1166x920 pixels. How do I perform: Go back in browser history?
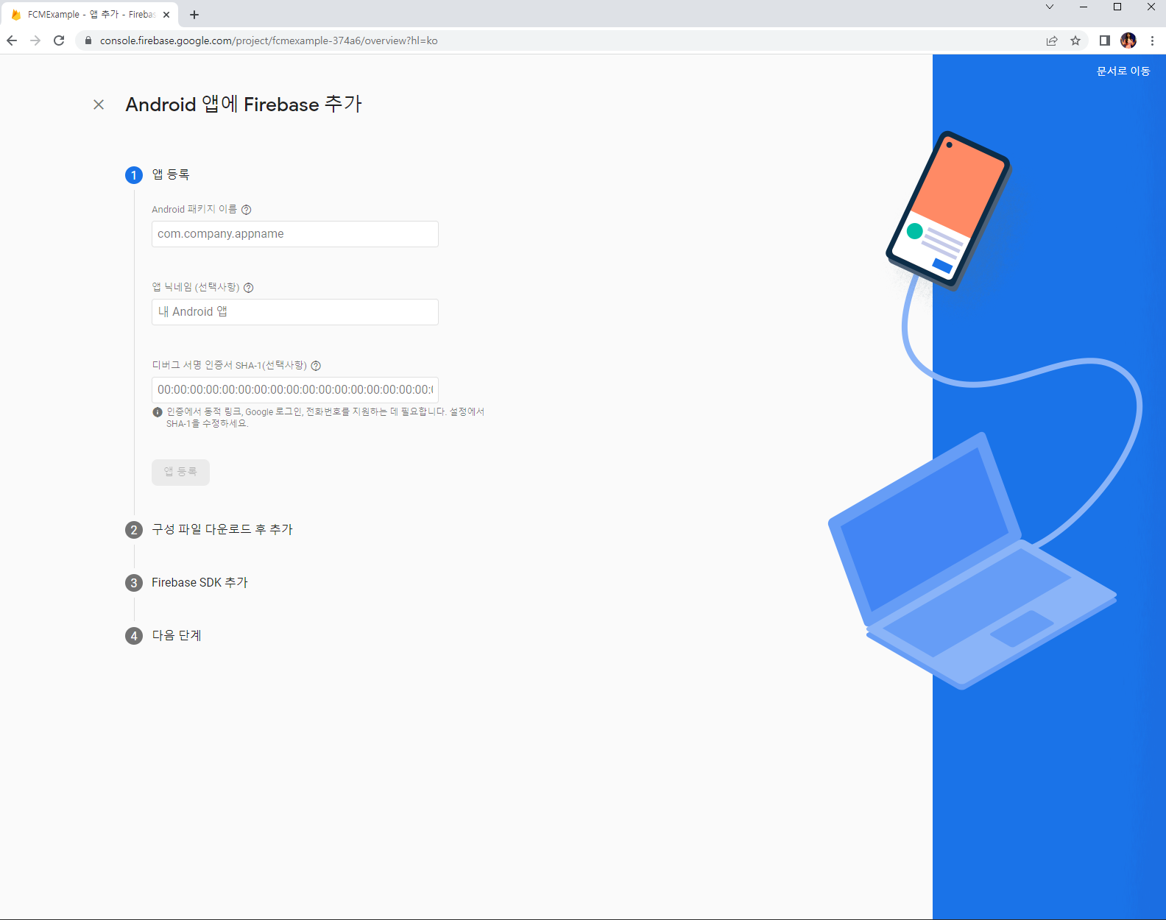click(12, 40)
